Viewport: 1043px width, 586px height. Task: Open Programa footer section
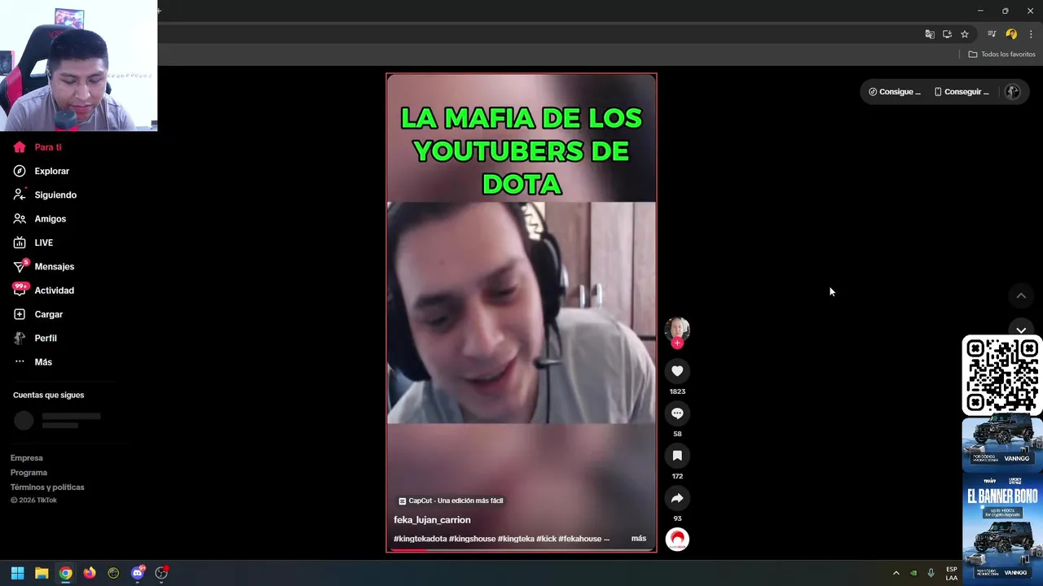pyautogui.click(x=29, y=473)
